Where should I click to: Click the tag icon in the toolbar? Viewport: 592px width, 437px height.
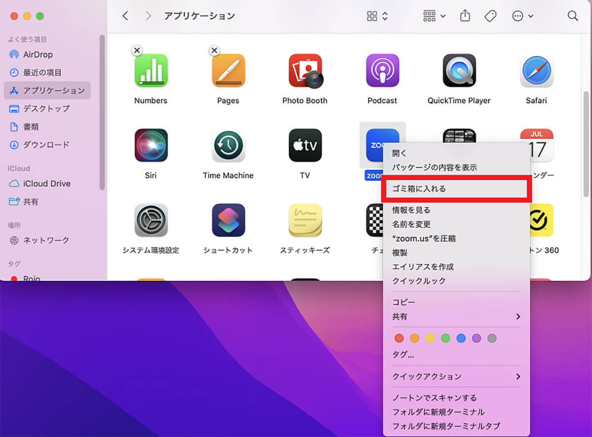(x=490, y=16)
